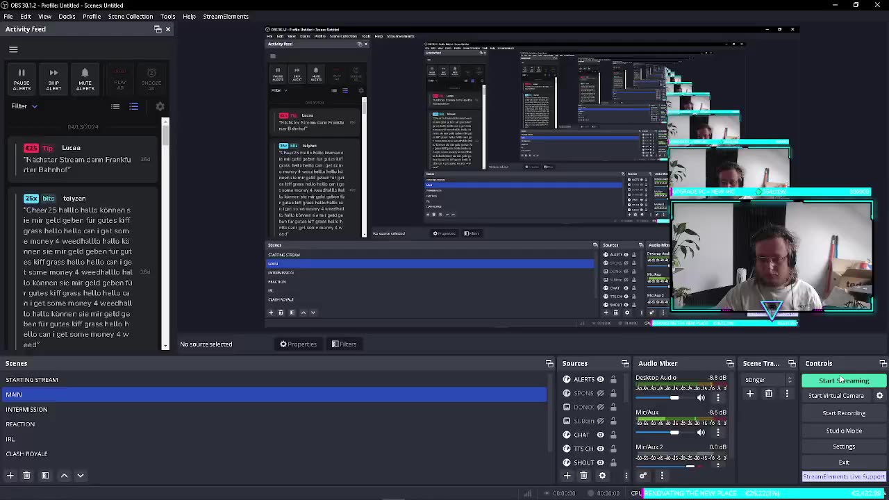Open the Activity feed hamburger menu
Image resolution: width=889 pixels, height=500 pixels.
[13, 49]
